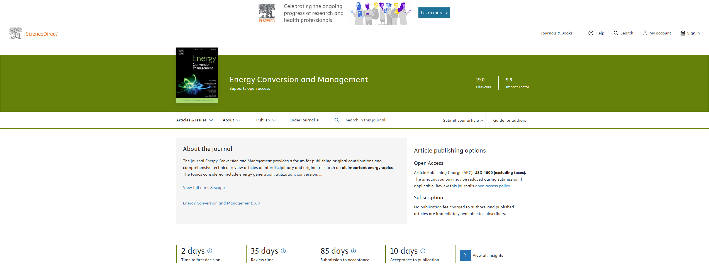
Task: Click the Supports open access text
Action: (250, 88)
